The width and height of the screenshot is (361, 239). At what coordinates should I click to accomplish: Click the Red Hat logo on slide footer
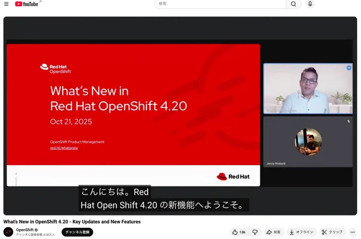233,176
